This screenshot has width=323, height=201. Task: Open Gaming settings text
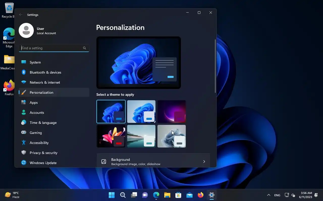pos(36,133)
